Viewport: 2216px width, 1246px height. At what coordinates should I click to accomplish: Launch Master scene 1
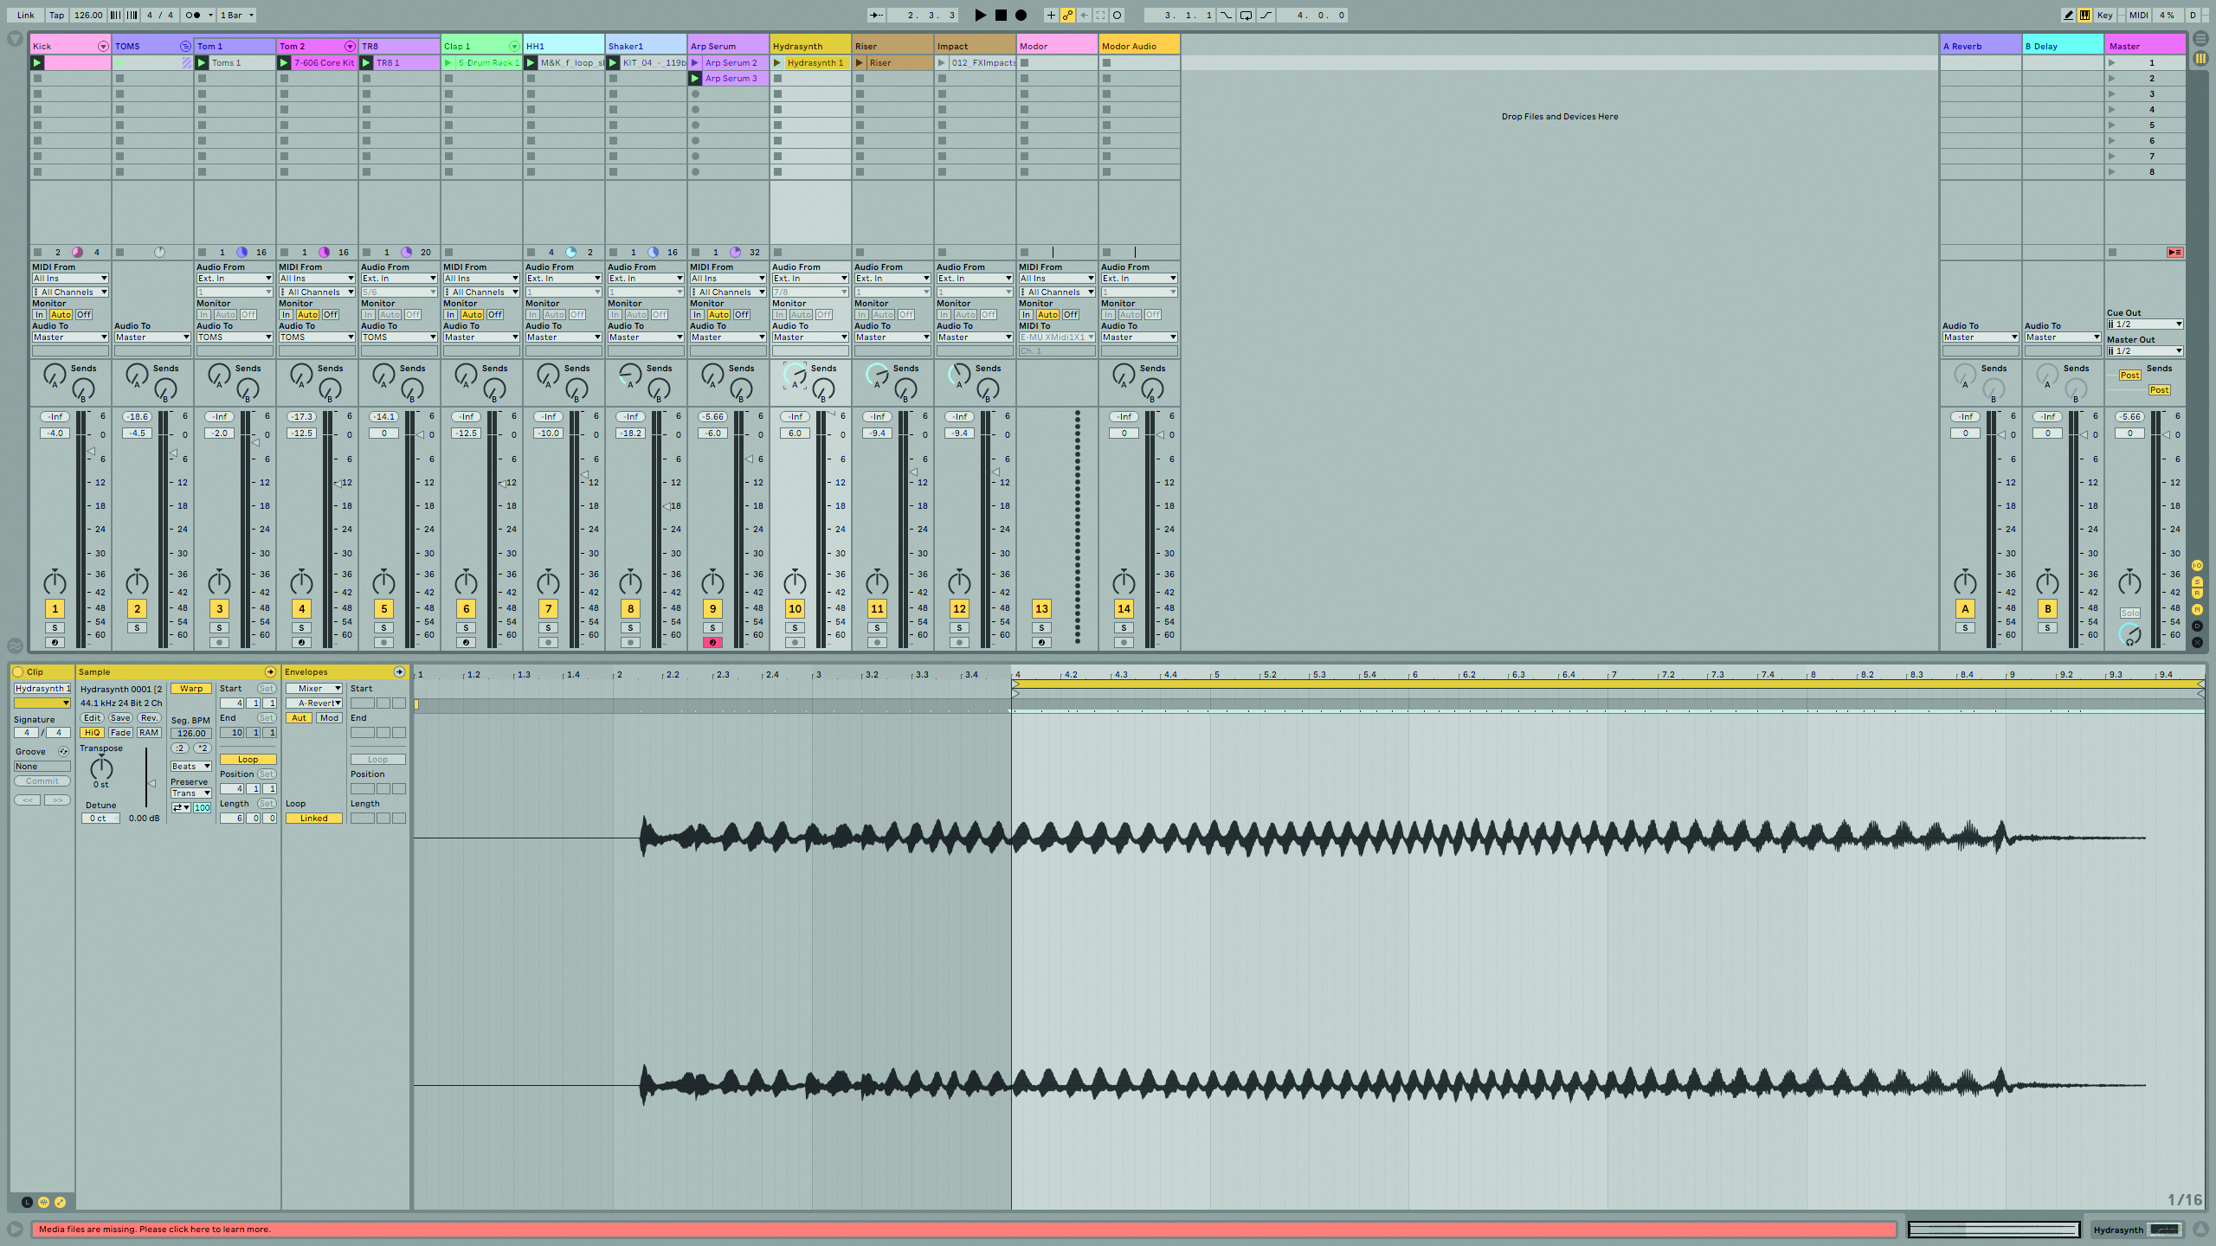[x=2112, y=62]
